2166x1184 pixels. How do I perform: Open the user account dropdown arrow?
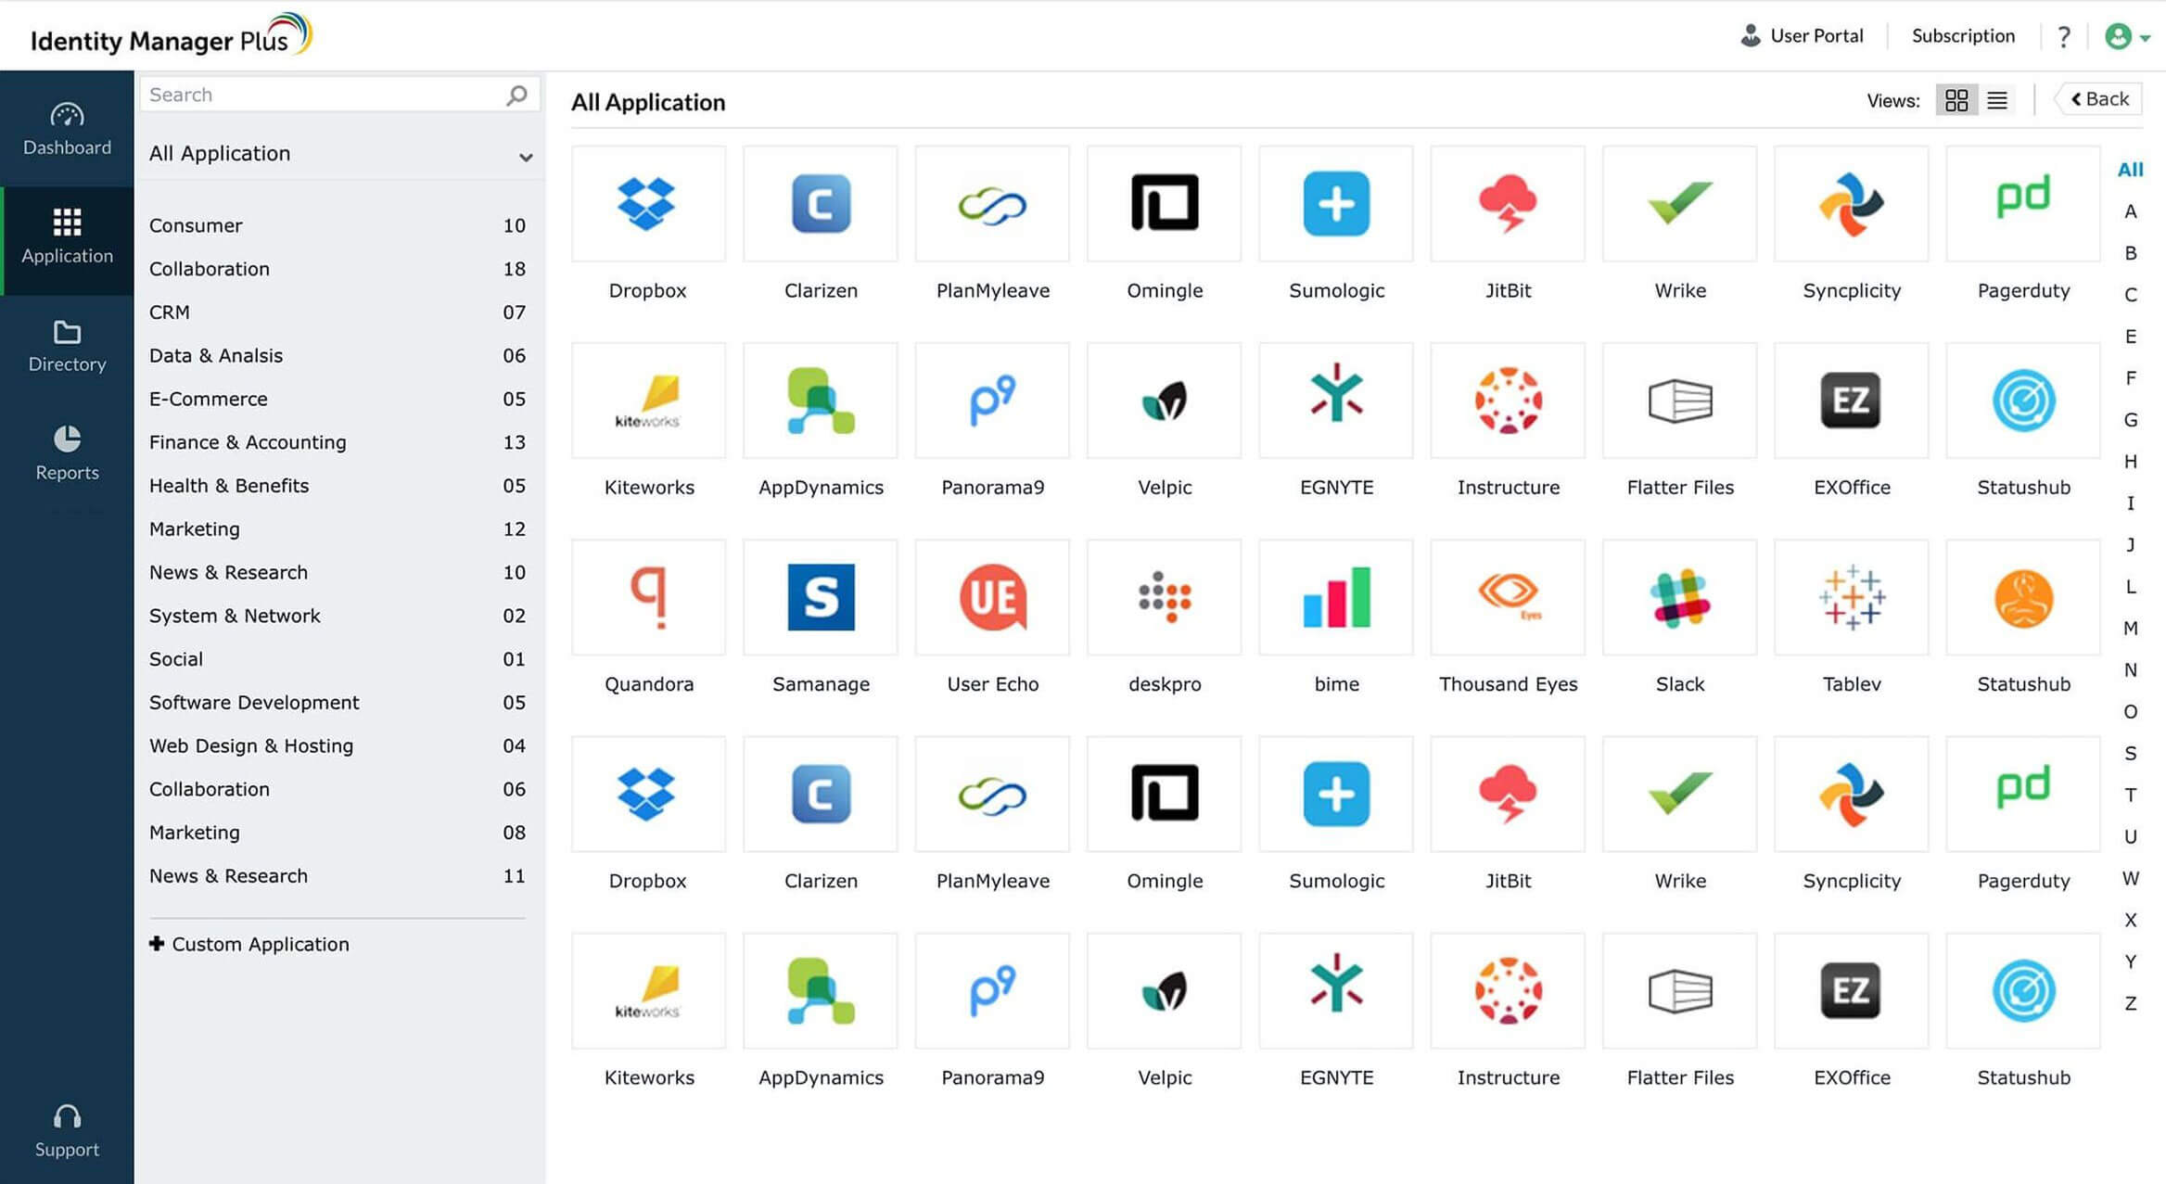(x=2145, y=38)
